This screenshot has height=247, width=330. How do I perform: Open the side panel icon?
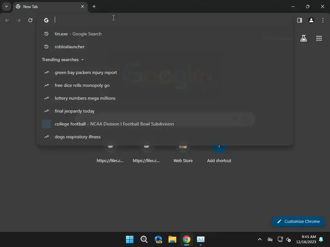pyautogui.click(x=300, y=20)
